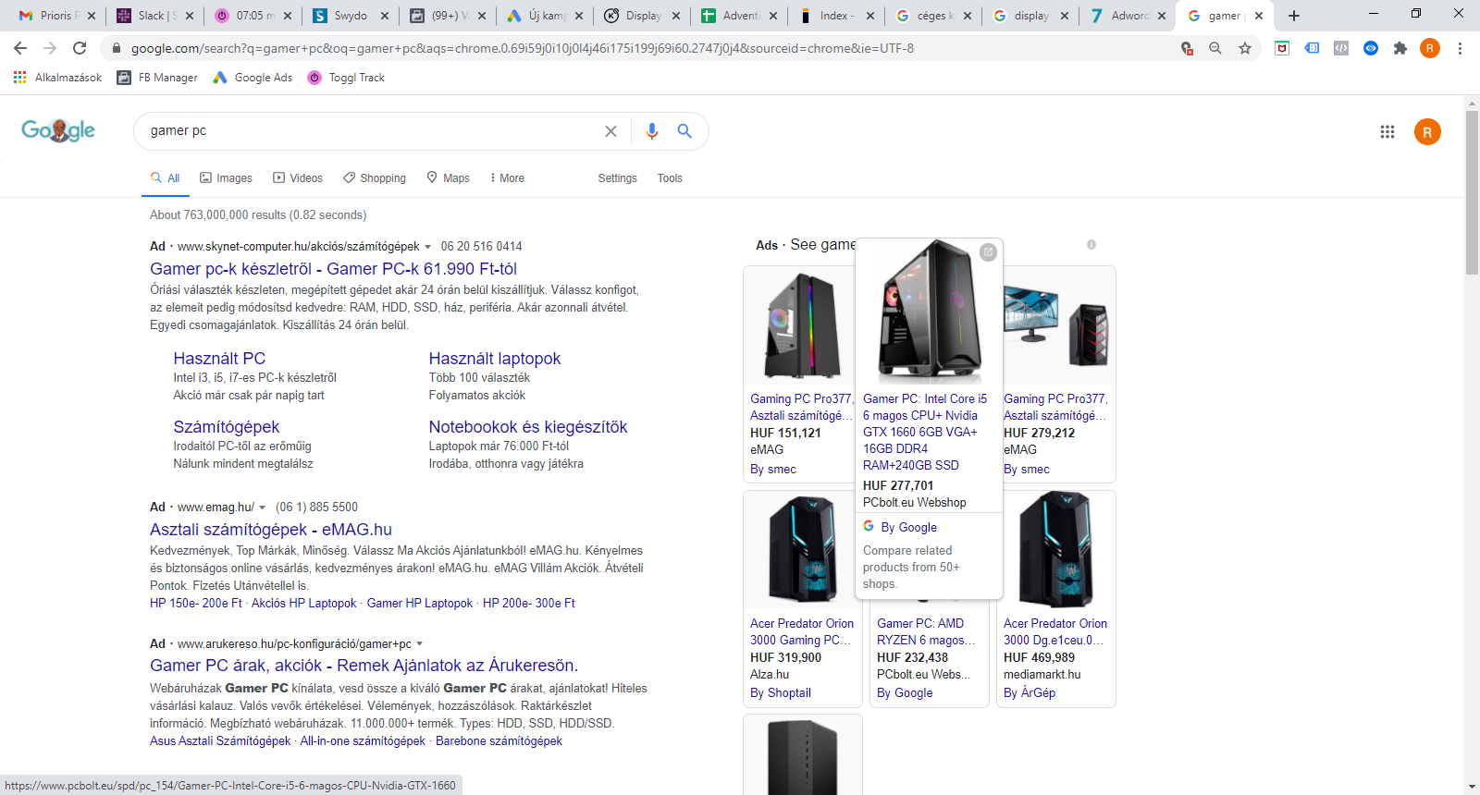
Task: Click popup Intel Core i5 PC image
Action: click(x=929, y=311)
